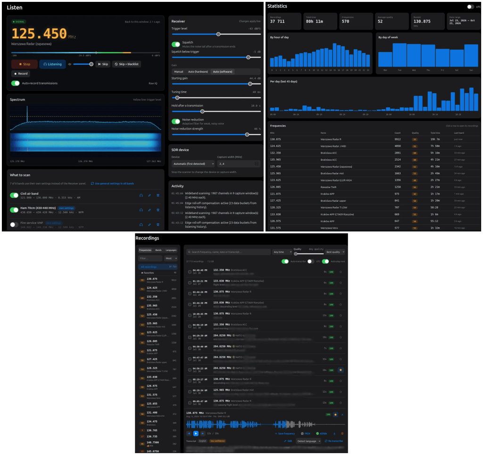Delete the Fire service VHF band (trash icon)

tap(158, 224)
